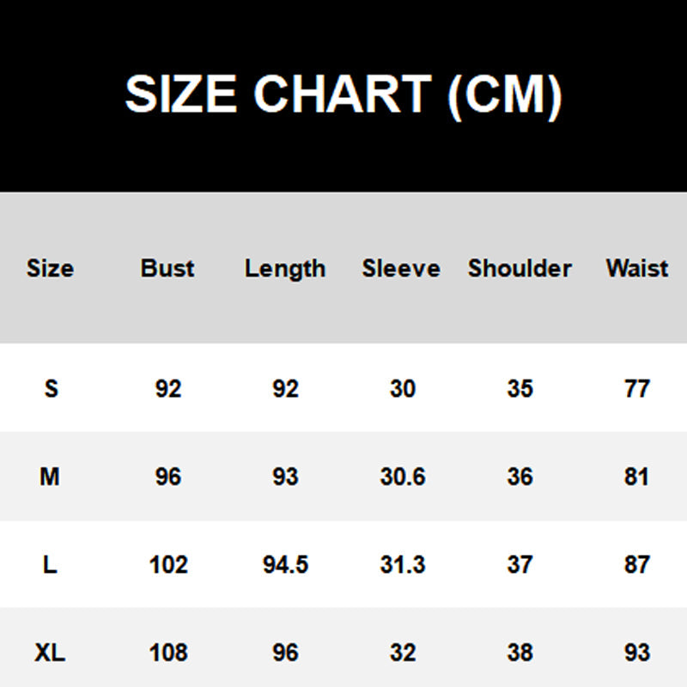Select waist value 77 for size S
The image size is (687, 687).
636,388
